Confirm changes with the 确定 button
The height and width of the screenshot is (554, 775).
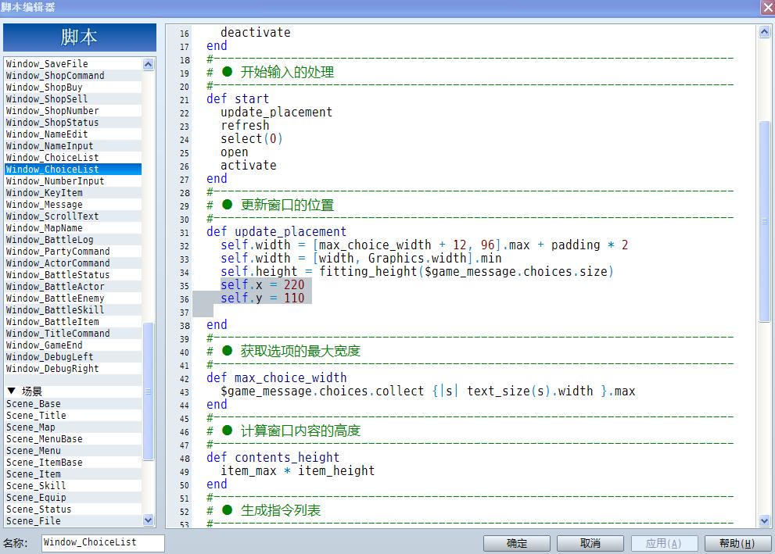[x=516, y=543]
